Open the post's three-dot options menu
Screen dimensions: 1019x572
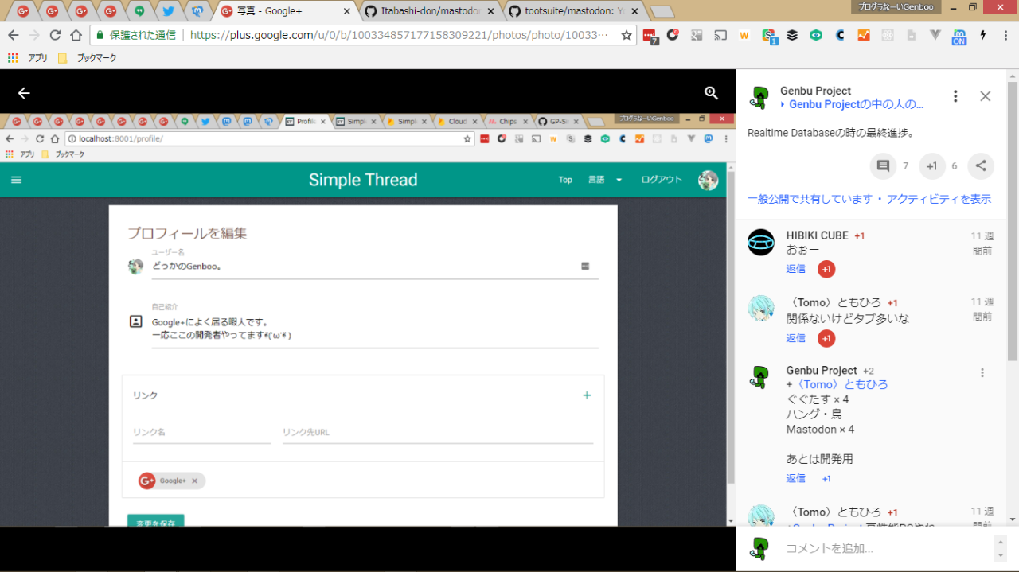click(955, 96)
